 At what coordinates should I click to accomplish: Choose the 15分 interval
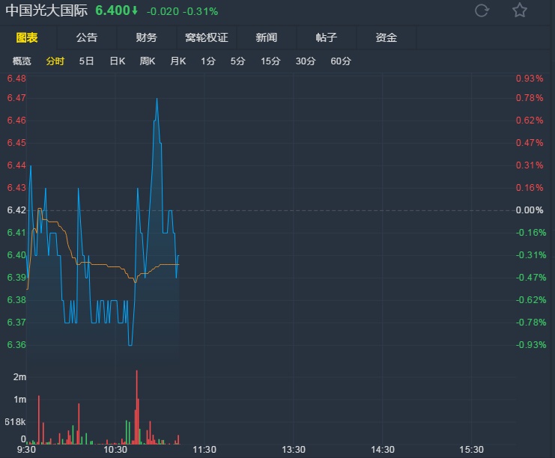pyautogui.click(x=270, y=61)
